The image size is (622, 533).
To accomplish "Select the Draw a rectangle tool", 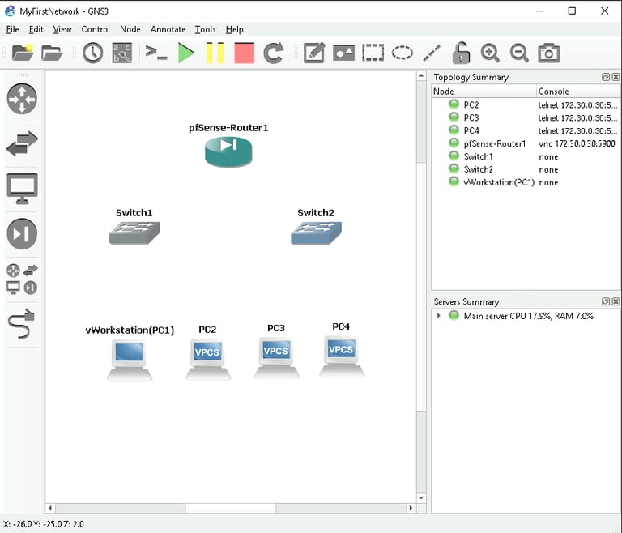I will (373, 53).
